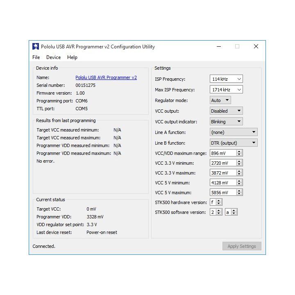Screen dimensions: 295x295
Task: Click the Pololu app icon in title bar
Action: tap(35, 46)
